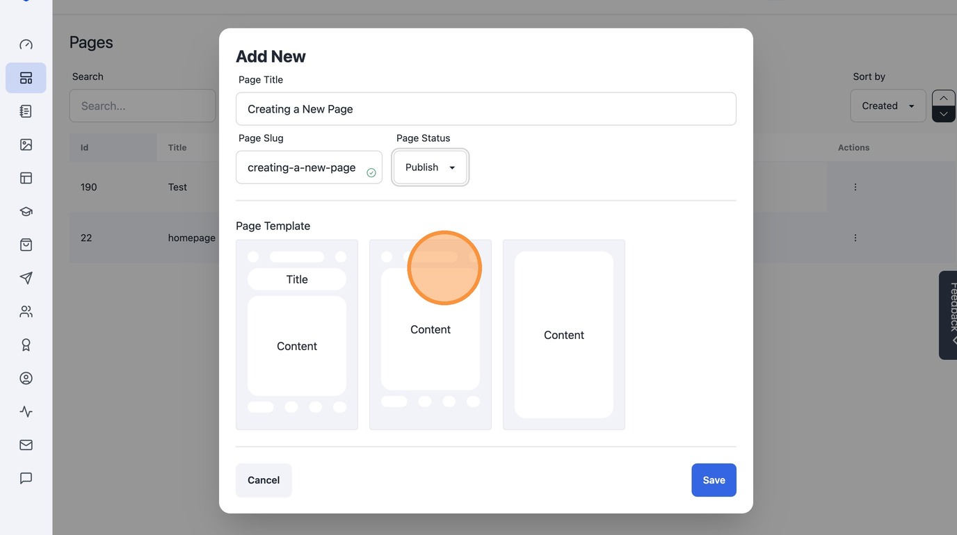Open the store shopping bag icon
Image resolution: width=957 pixels, height=535 pixels.
(26, 245)
